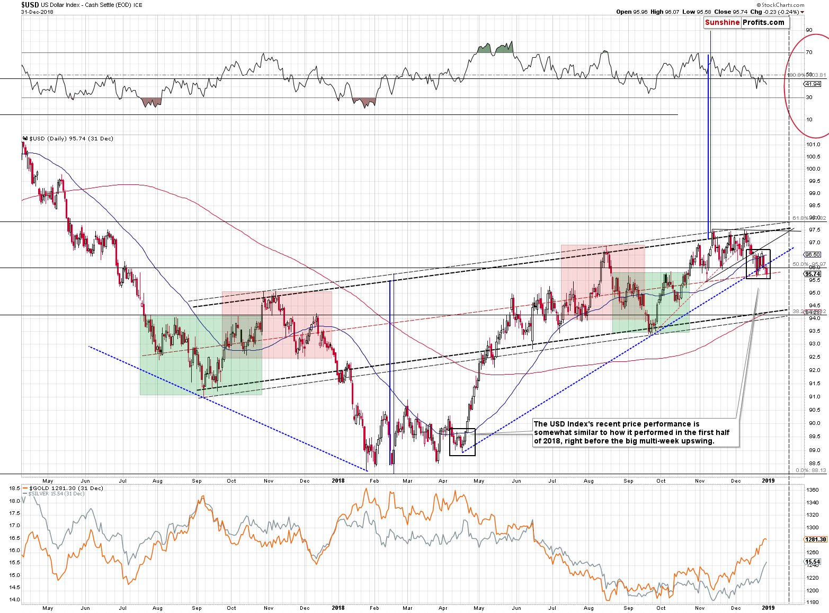Click the boxed price label '96.50'
This screenshot has height=613, width=829.
click(813, 255)
